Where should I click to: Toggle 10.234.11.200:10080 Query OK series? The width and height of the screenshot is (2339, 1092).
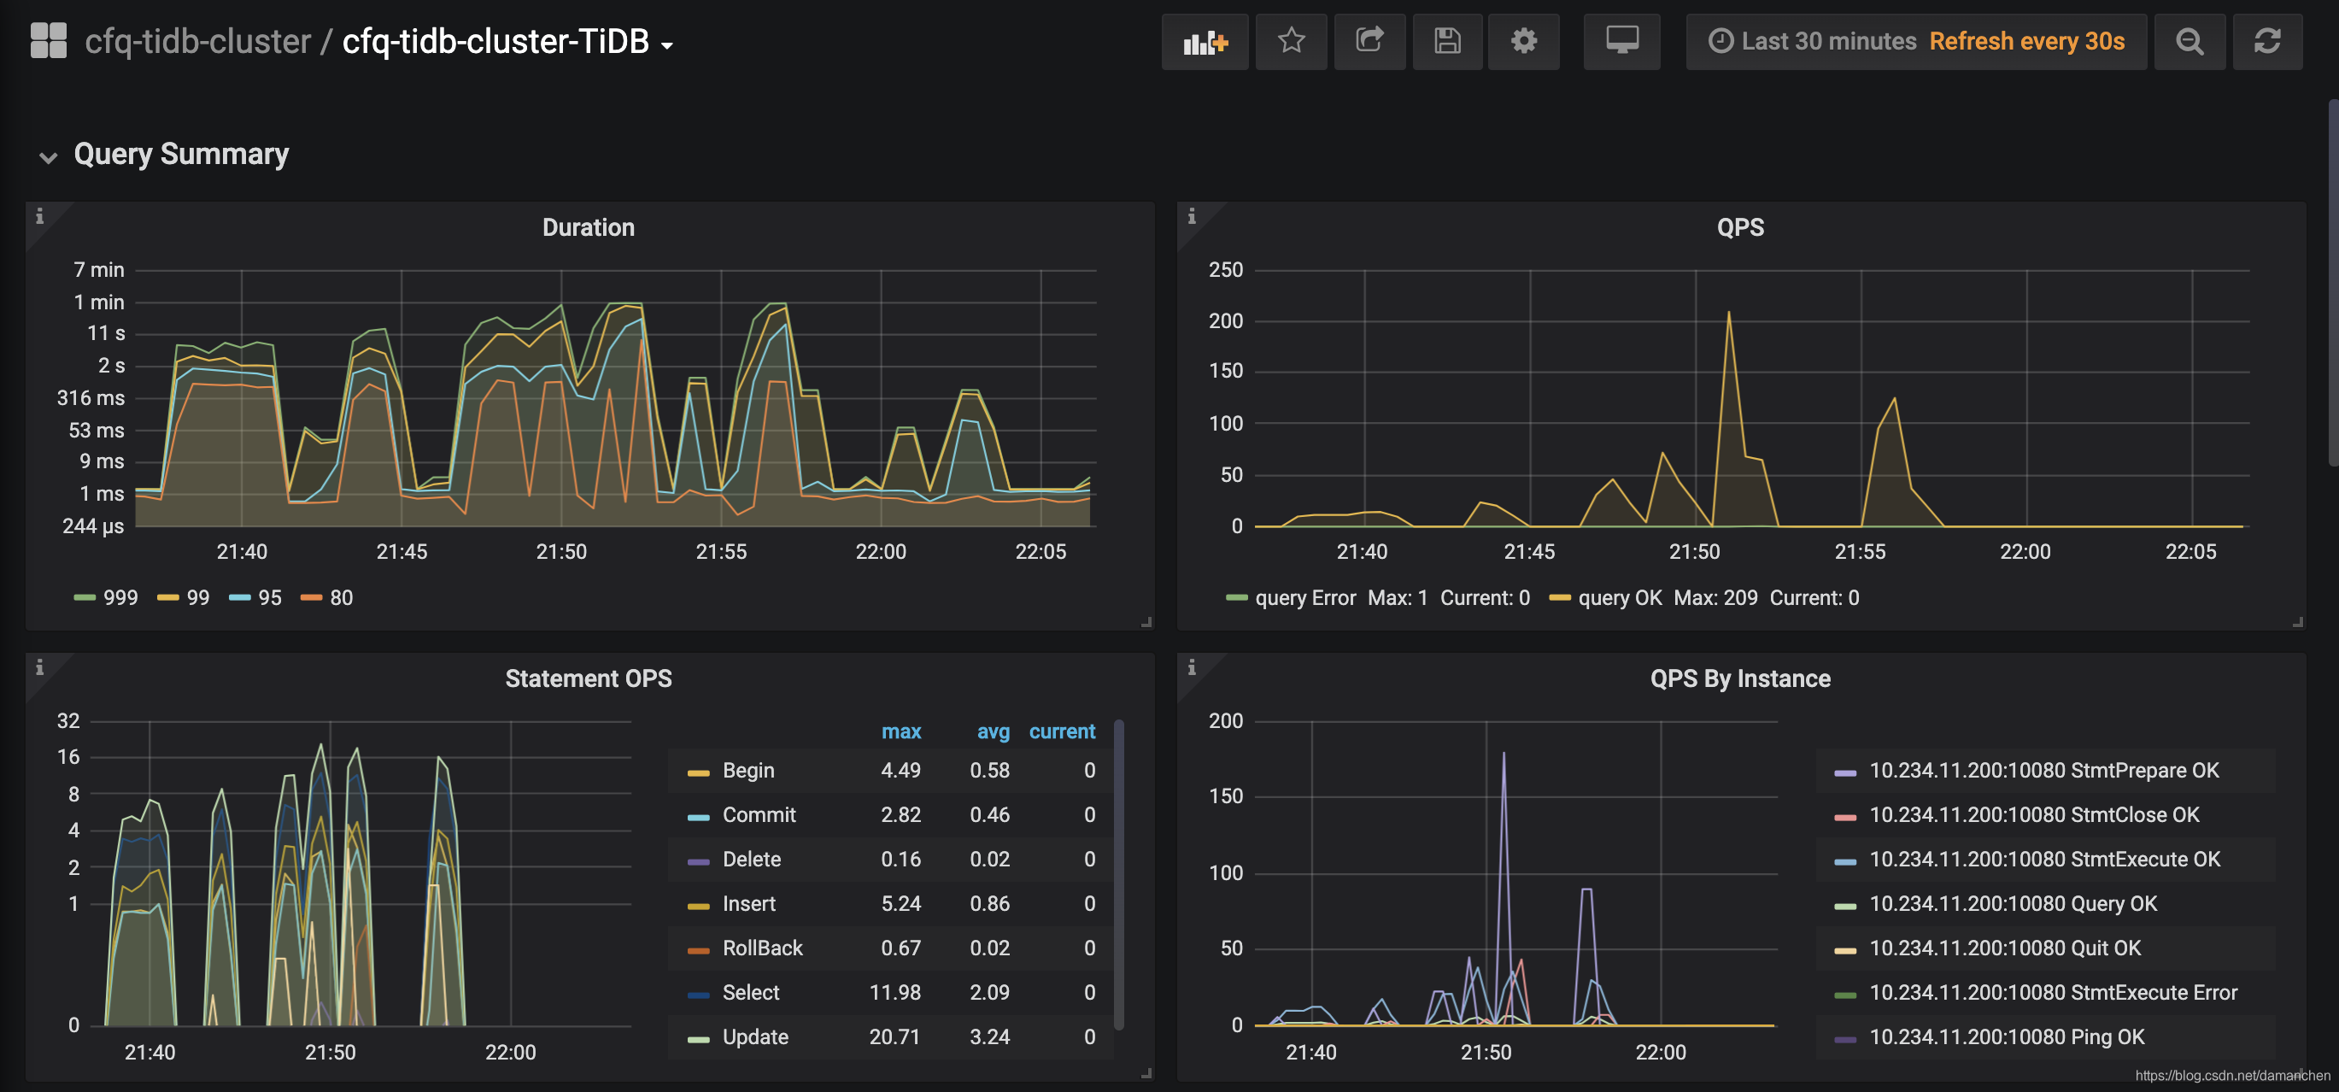(x=2013, y=904)
